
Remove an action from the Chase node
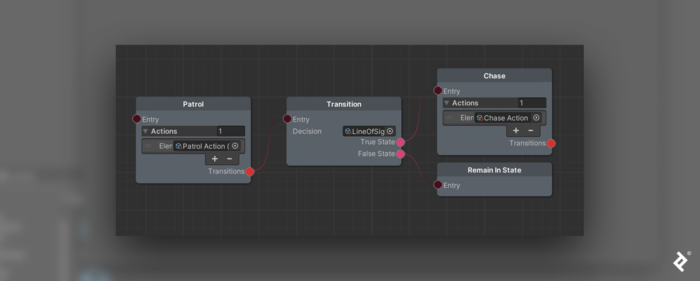coord(531,130)
